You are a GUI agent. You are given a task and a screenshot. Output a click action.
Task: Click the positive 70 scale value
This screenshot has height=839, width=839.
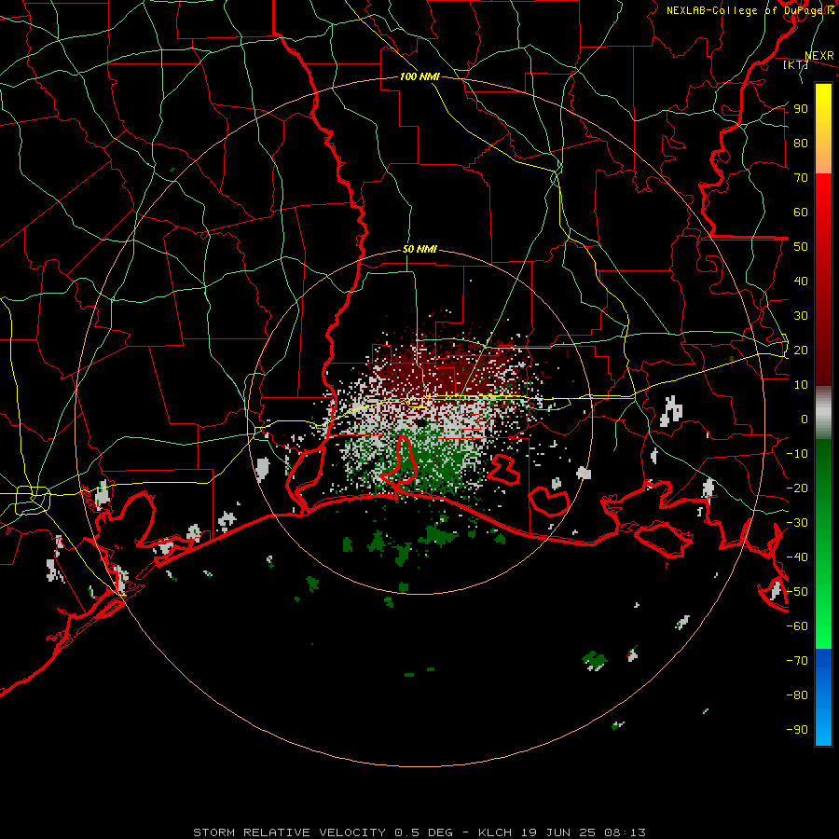tap(801, 178)
